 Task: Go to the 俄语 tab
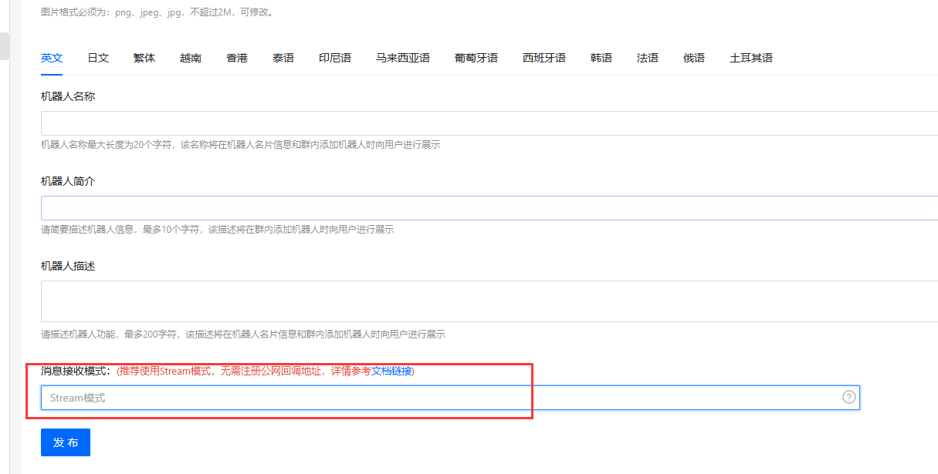694,58
